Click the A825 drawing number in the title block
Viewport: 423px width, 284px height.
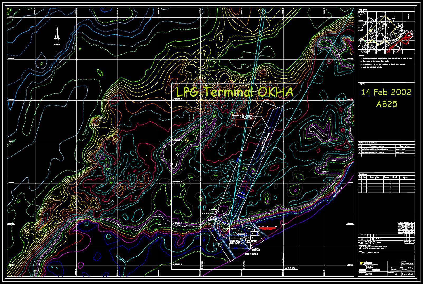[x=369, y=274]
